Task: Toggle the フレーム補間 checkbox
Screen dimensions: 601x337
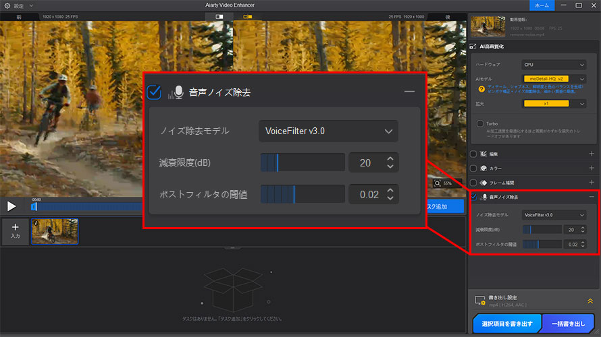Action: [x=473, y=183]
